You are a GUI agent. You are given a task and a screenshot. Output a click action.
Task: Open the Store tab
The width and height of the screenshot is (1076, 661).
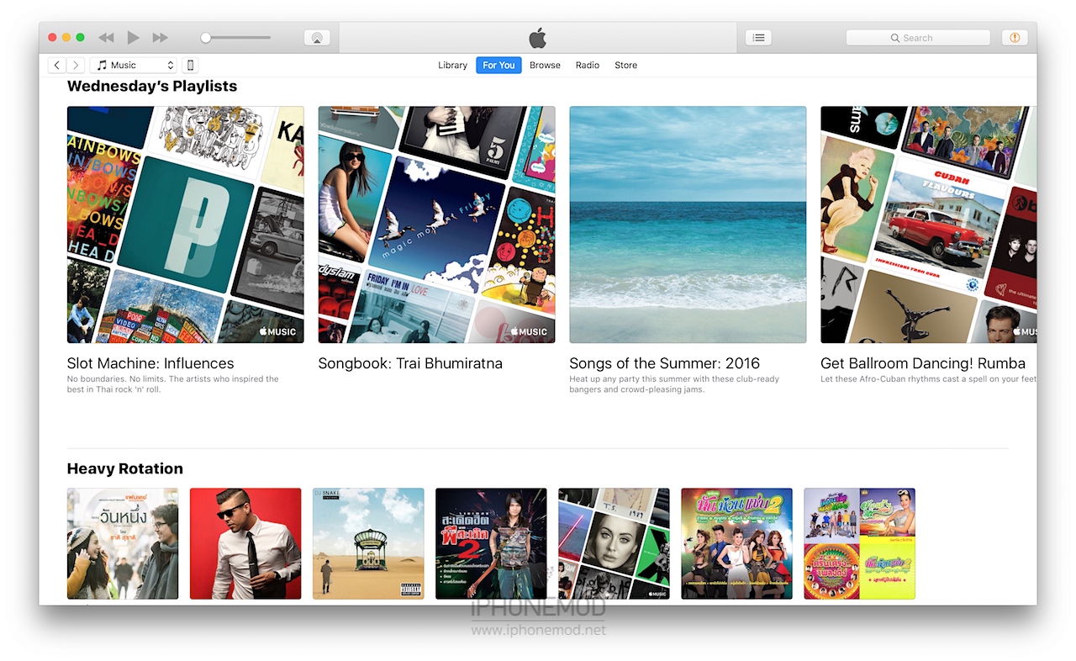(x=625, y=65)
